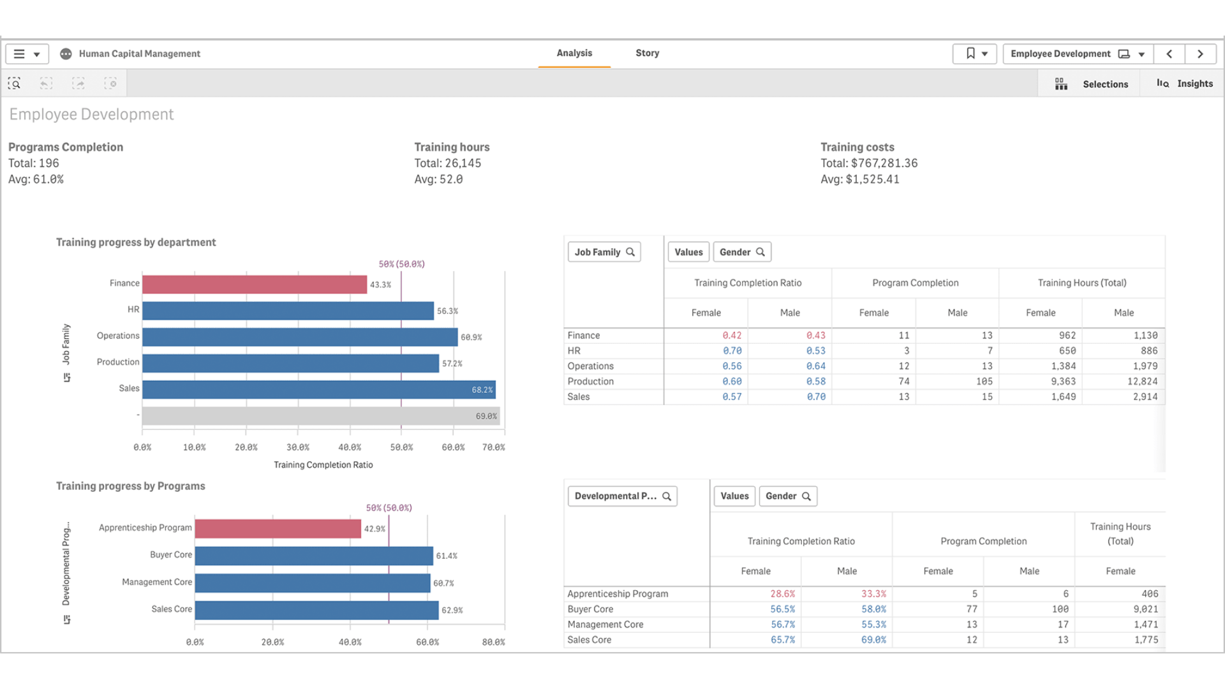This screenshot has height=689, width=1225.
Task: Click the step forward selection icon
Action: click(78, 84)
